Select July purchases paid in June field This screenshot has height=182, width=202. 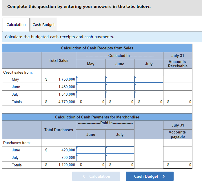91,157
